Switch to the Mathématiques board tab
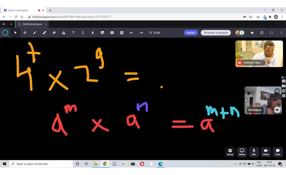Image resolution: width=286 pixels, height=175 pixels. [32, 24]
